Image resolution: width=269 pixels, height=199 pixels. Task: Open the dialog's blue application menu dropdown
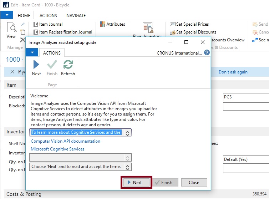(x=32, y=53)
